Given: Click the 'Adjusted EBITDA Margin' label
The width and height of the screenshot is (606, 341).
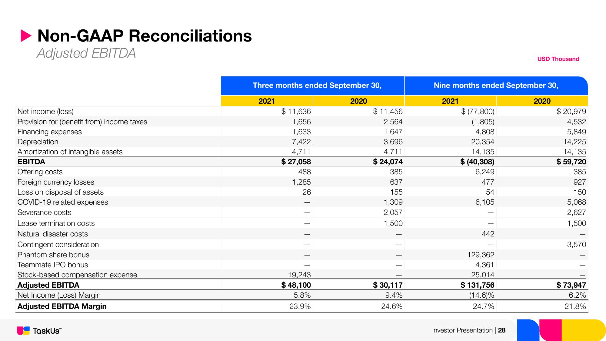Looking at the screenshot, I should 62,306.
